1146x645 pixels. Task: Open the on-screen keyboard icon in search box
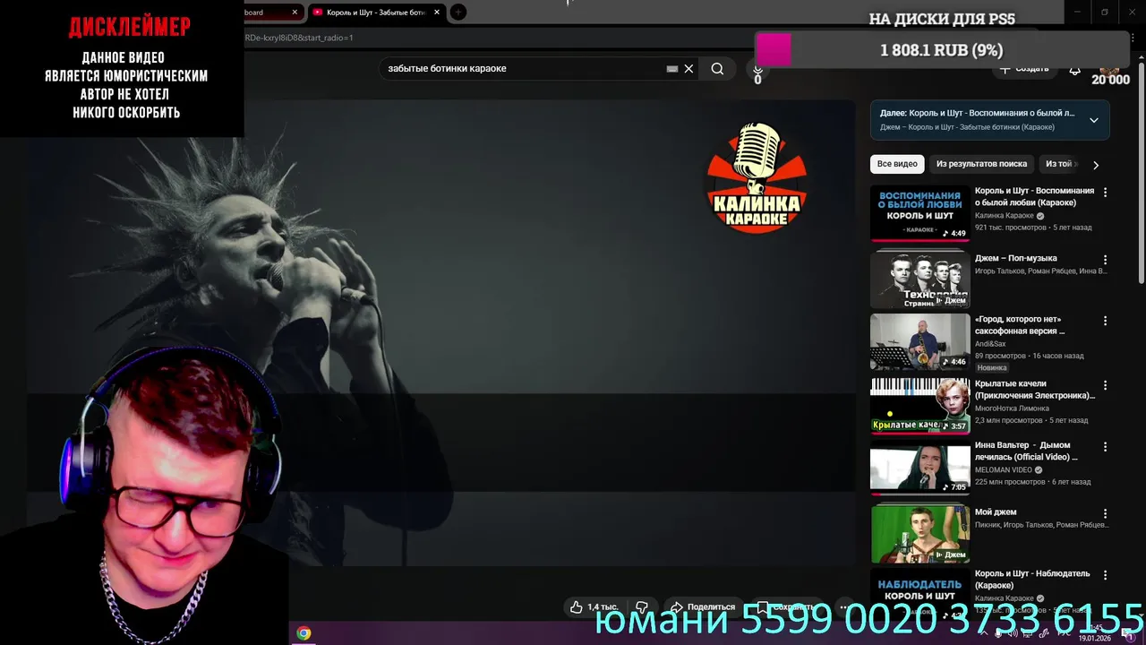672,69
